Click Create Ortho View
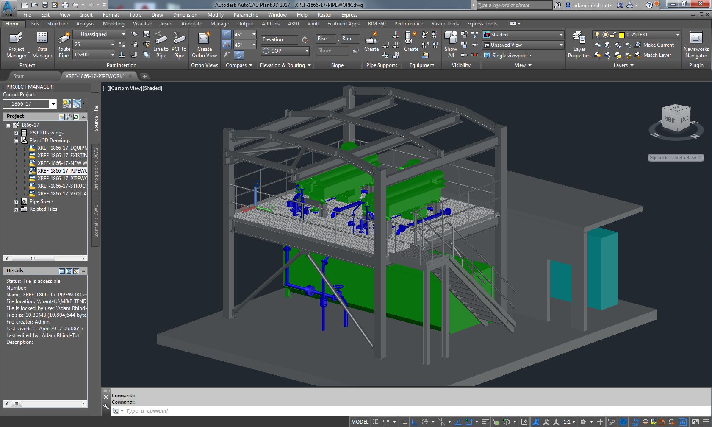Screen dimensions: 712x427 click(x=204, y=45)
